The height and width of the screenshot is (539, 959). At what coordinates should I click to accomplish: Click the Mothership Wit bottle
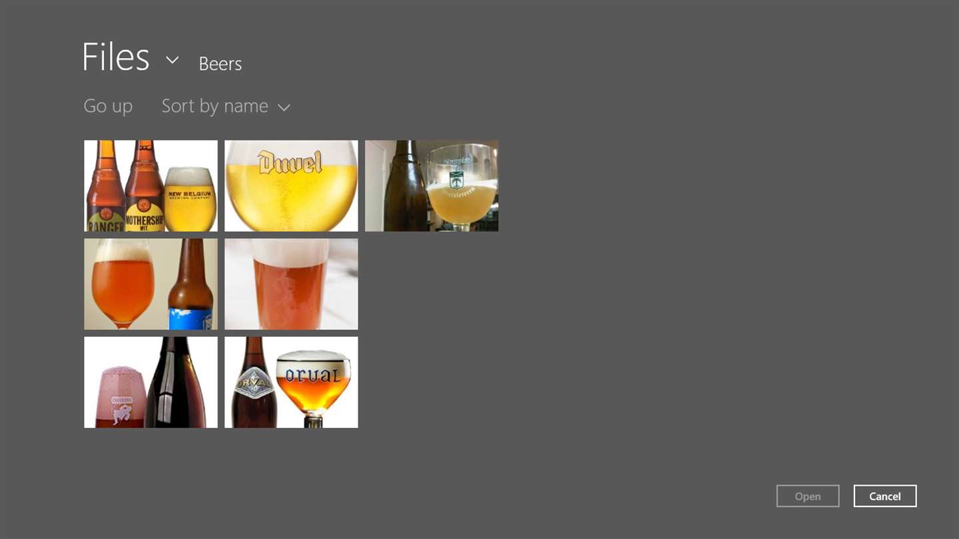pyautogui.click(x=145, y=186)
